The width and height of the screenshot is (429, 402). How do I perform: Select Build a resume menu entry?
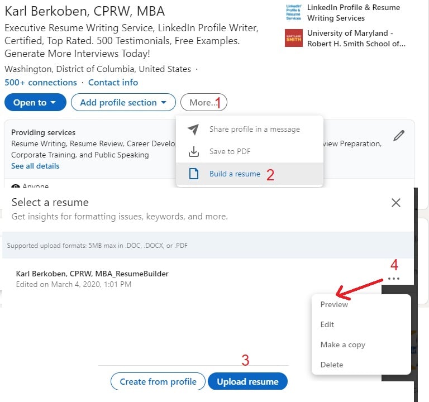point(250,174)
